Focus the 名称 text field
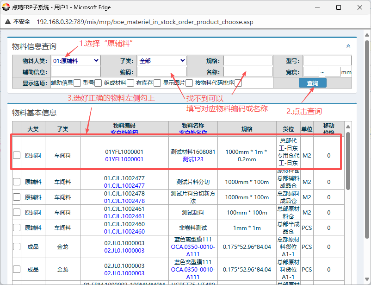The image size is (371, 285). pos(248,72)
